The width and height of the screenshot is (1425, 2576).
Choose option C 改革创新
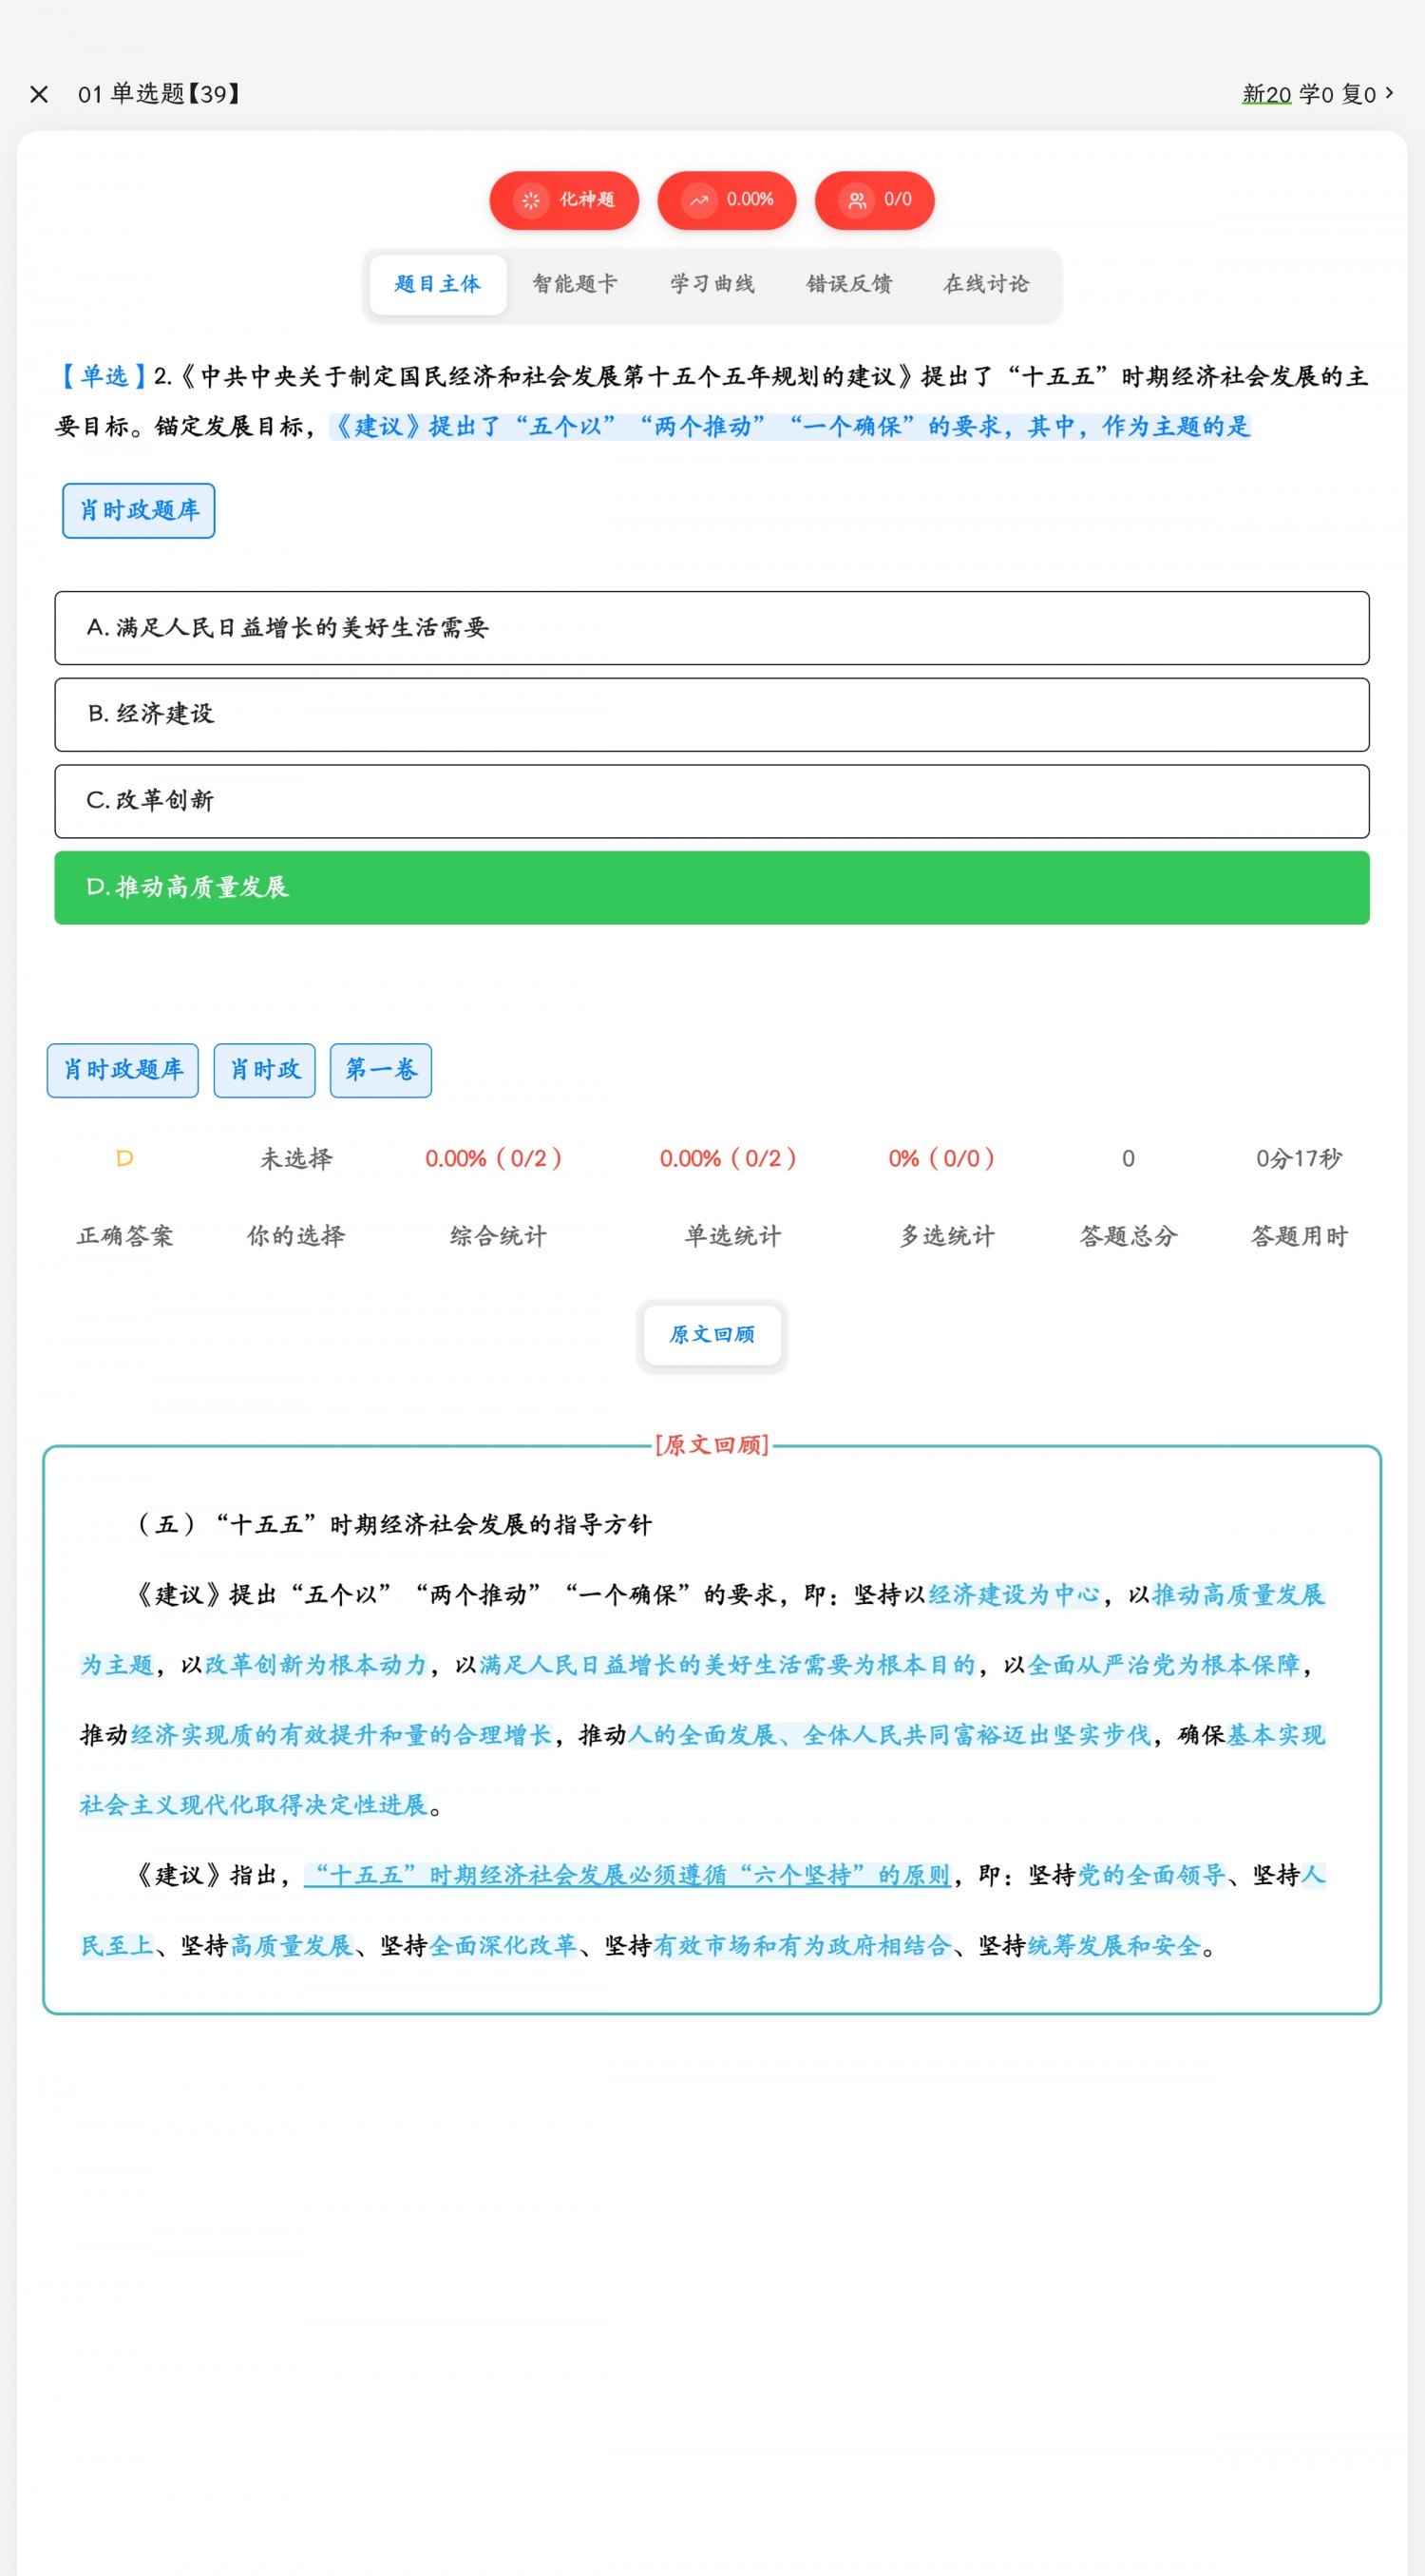(711, 801)
